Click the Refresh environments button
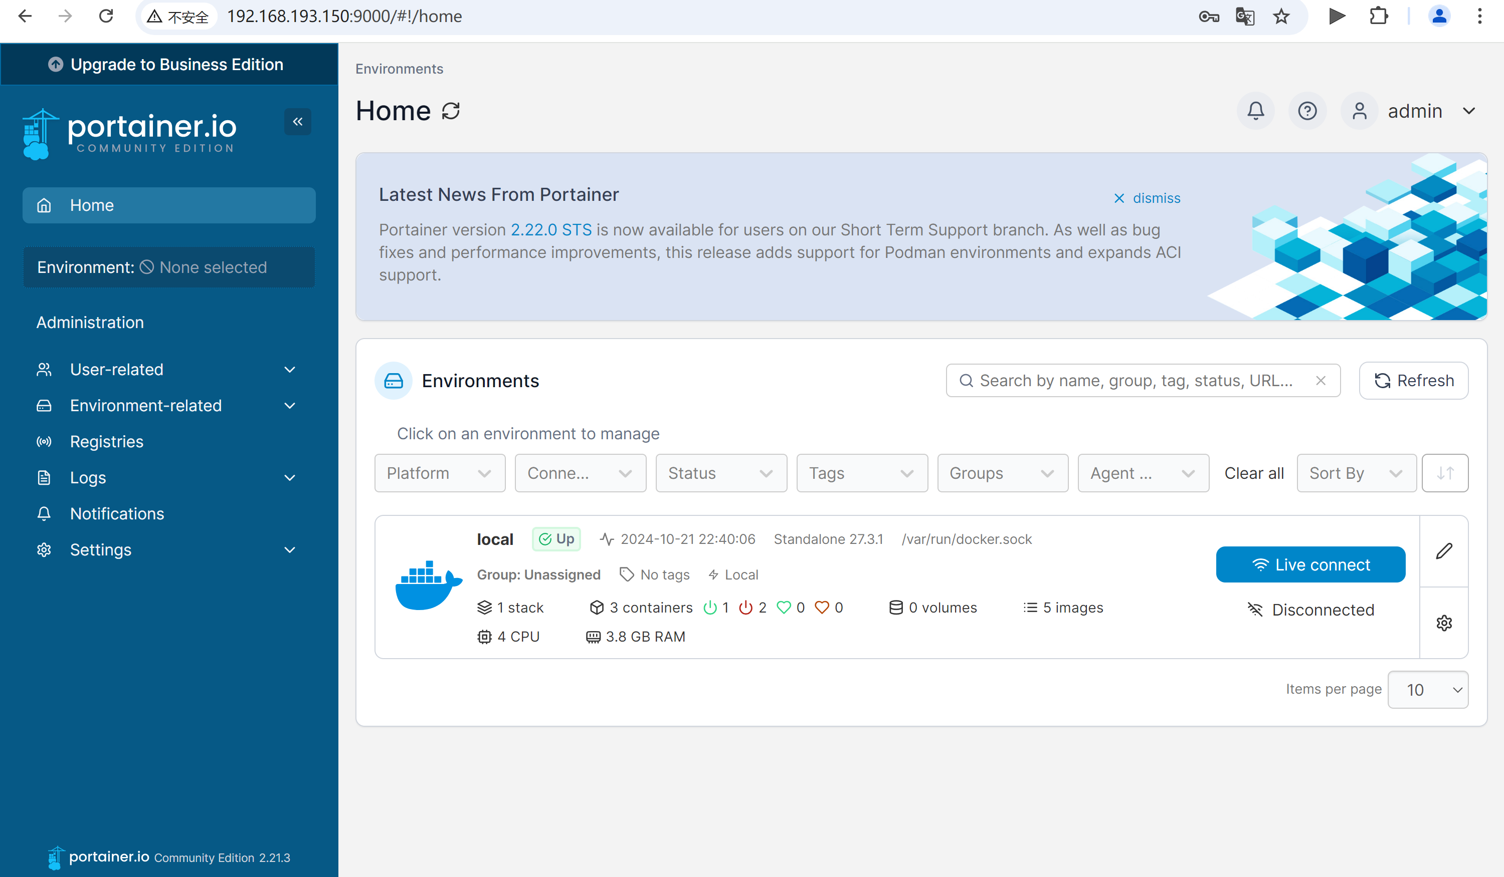Screen dimensions: 1504x877 pos(1414,381)
